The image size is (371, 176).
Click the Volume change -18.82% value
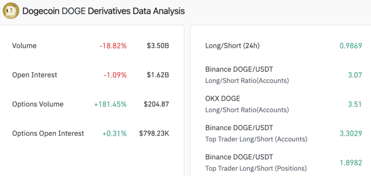coord(113,46)
